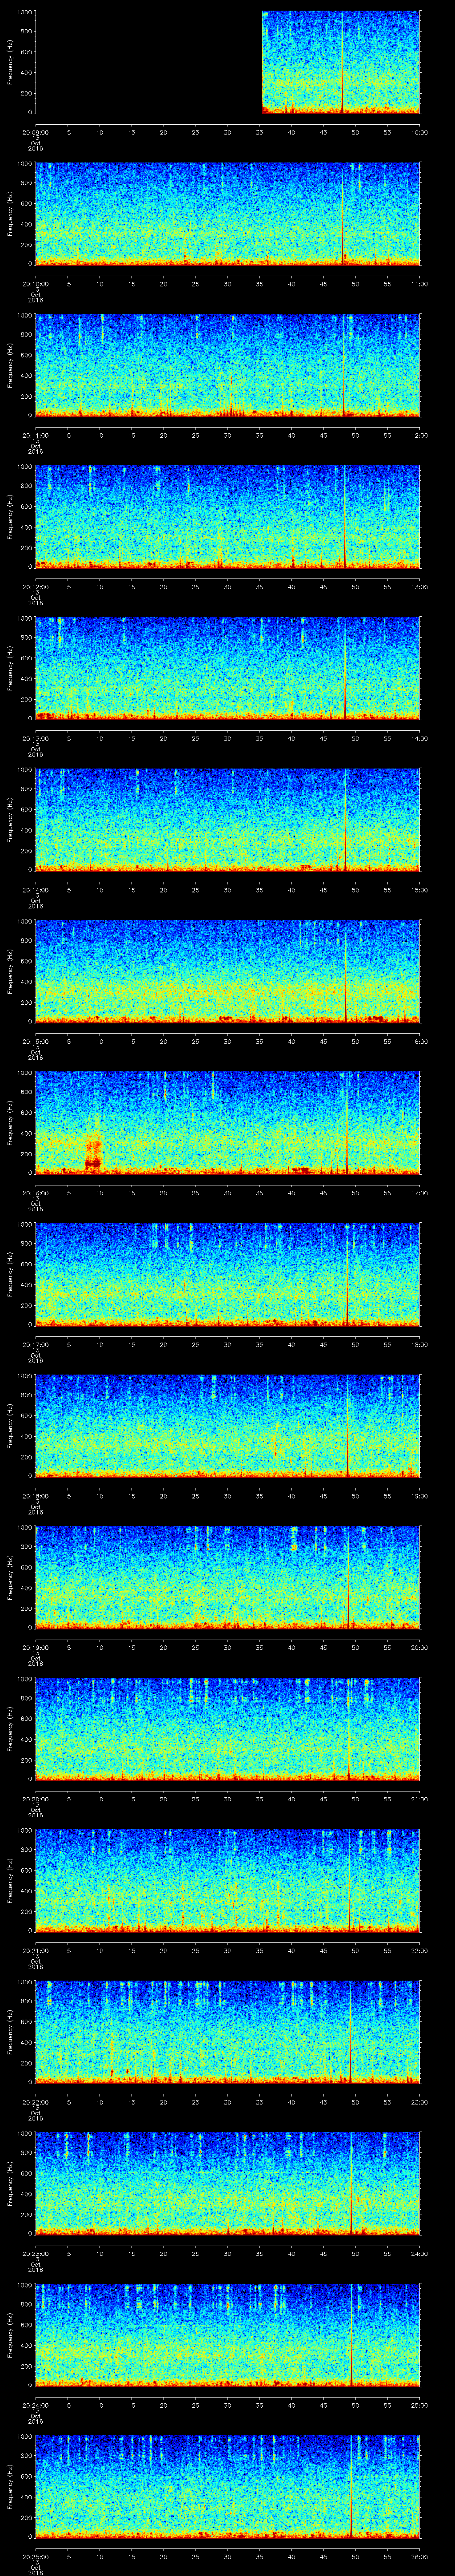Click the 26:00 end time label
This screenshot has height=2576, width=455.
click(419, 2557)
